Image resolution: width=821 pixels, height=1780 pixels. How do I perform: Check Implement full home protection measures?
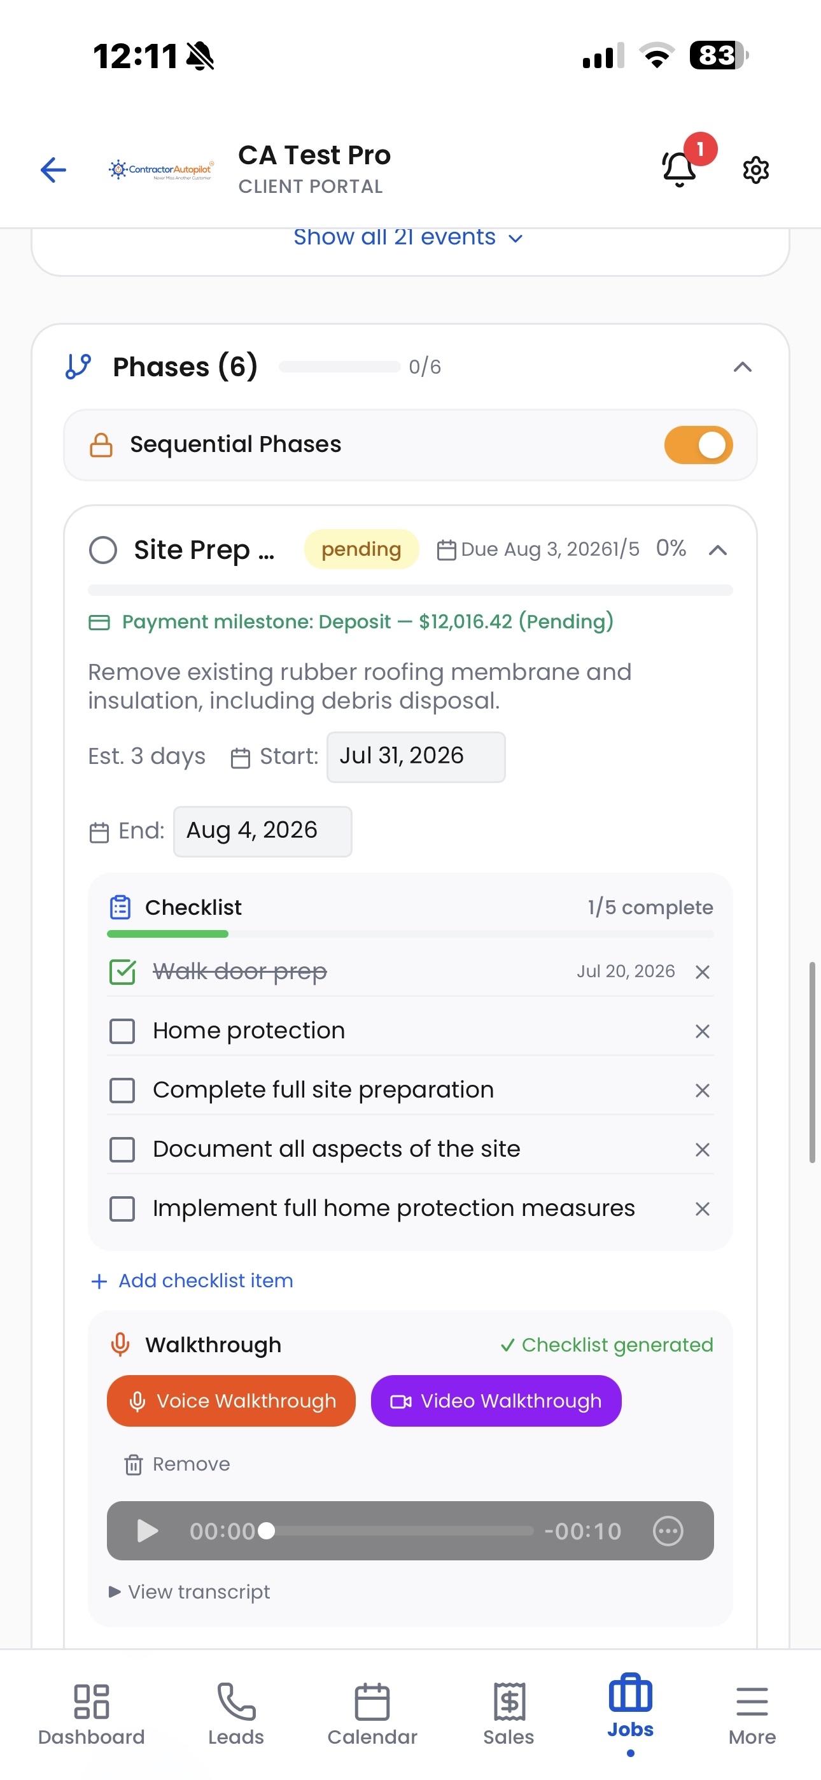coord(122,1209)
